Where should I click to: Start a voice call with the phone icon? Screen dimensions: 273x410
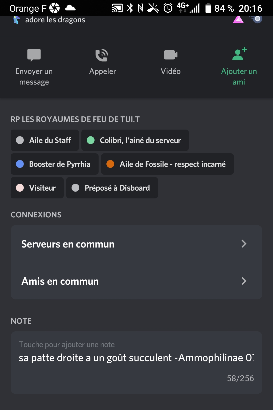pyautogui.click(x=102, y=55)
